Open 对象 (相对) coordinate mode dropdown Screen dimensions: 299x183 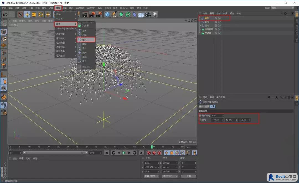pos(151,176)
